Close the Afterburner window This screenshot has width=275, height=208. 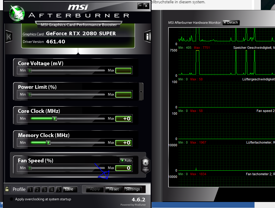click(146, 6)
